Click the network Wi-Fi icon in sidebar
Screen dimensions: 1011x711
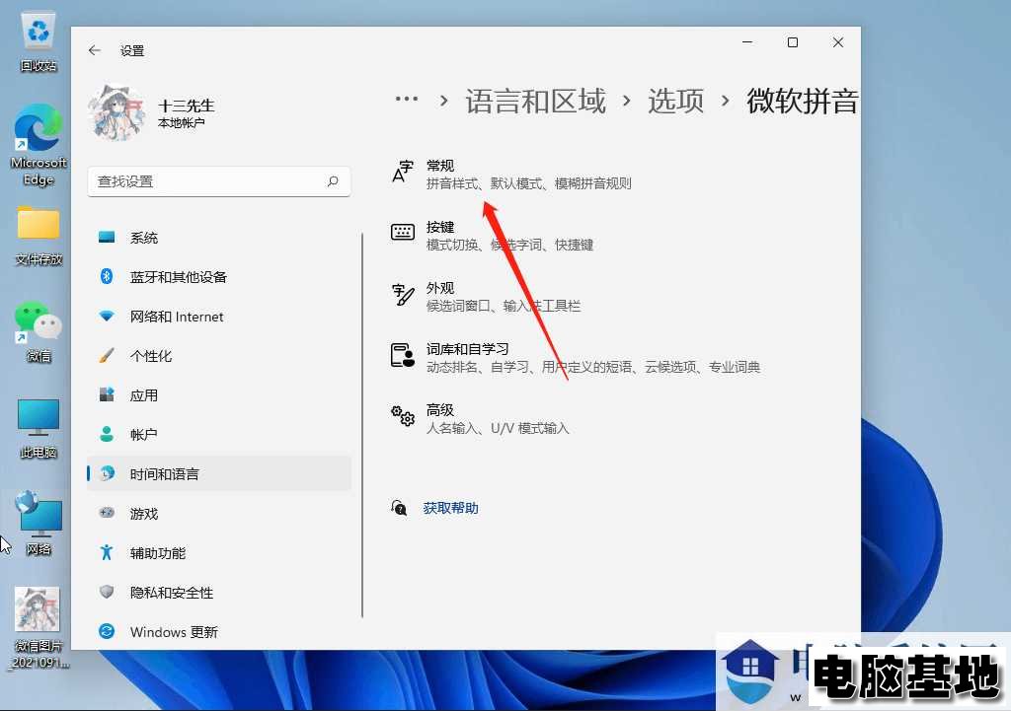coord(107,317)
